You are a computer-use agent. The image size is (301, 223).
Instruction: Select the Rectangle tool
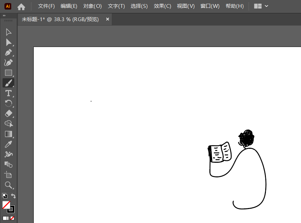coord(9,73)
